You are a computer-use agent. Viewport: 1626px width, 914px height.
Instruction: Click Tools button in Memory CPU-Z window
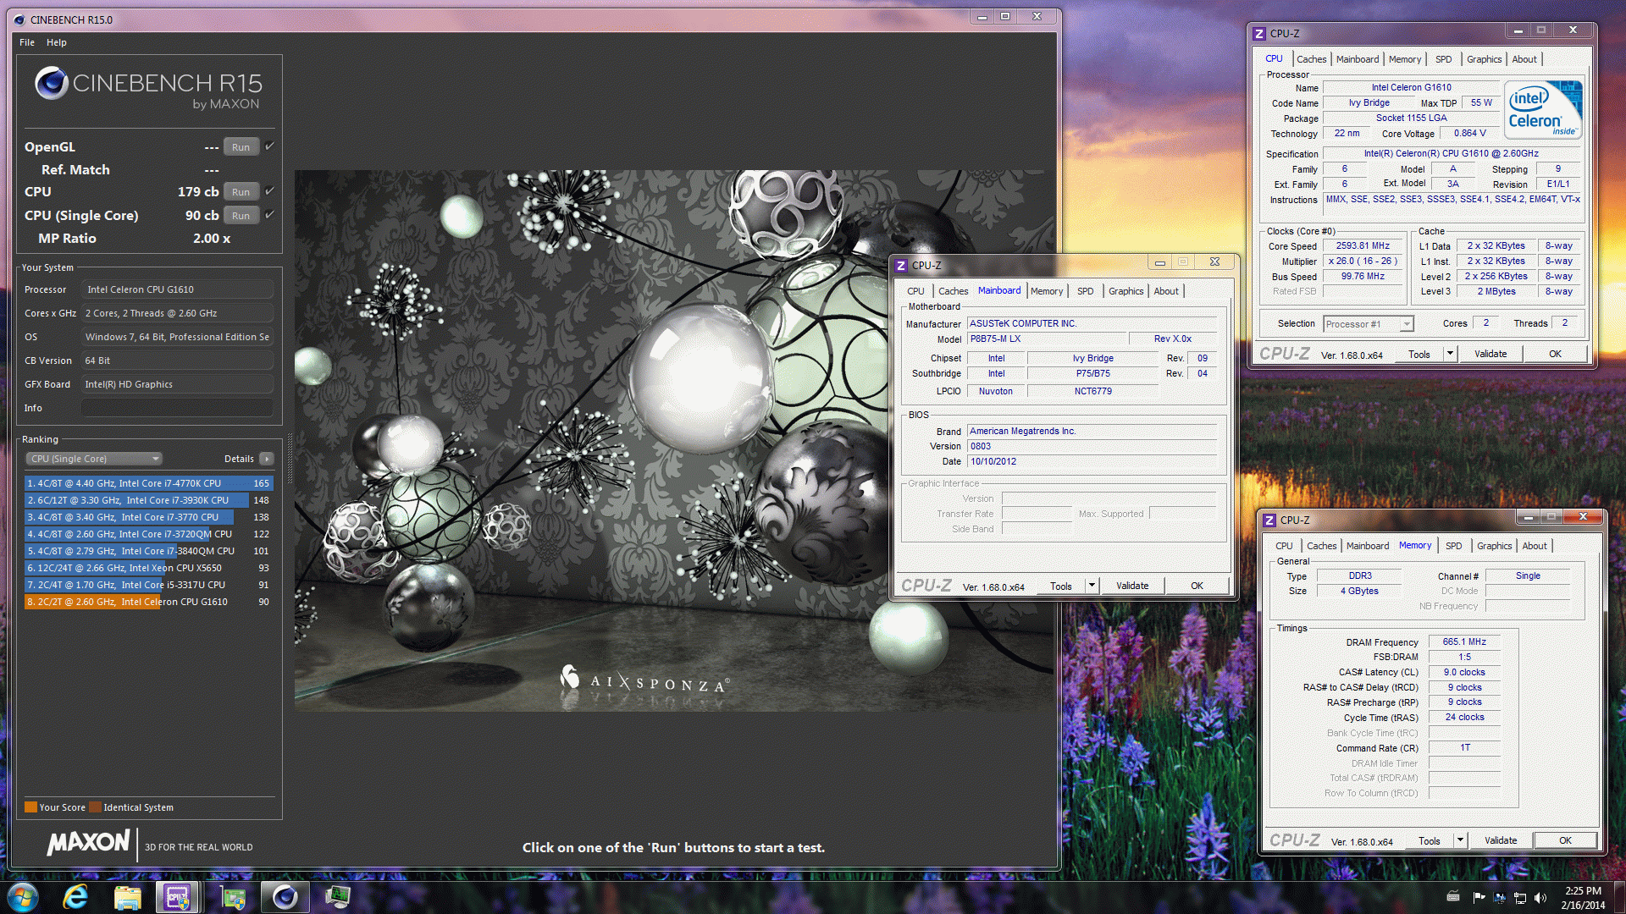pos(1429,840)
